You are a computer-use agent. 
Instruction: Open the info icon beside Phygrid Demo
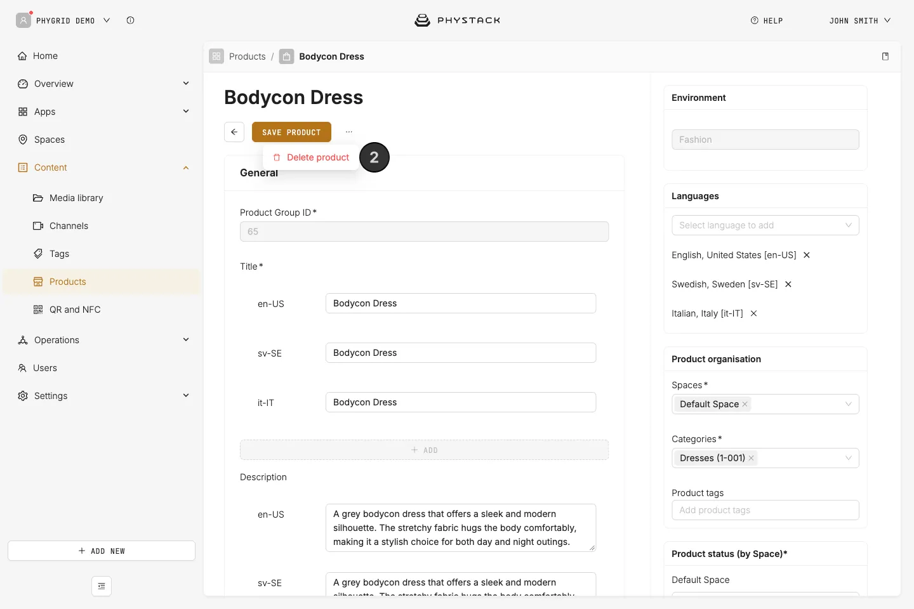130,20
